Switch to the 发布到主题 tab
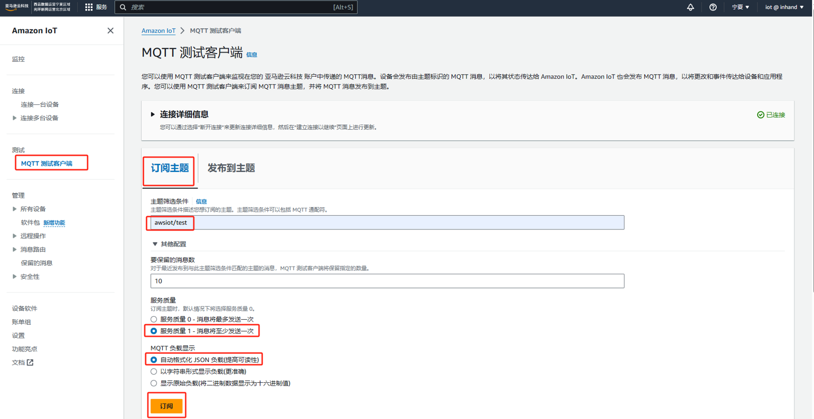Viewport: 814px width, 419px height. (231, 168)
